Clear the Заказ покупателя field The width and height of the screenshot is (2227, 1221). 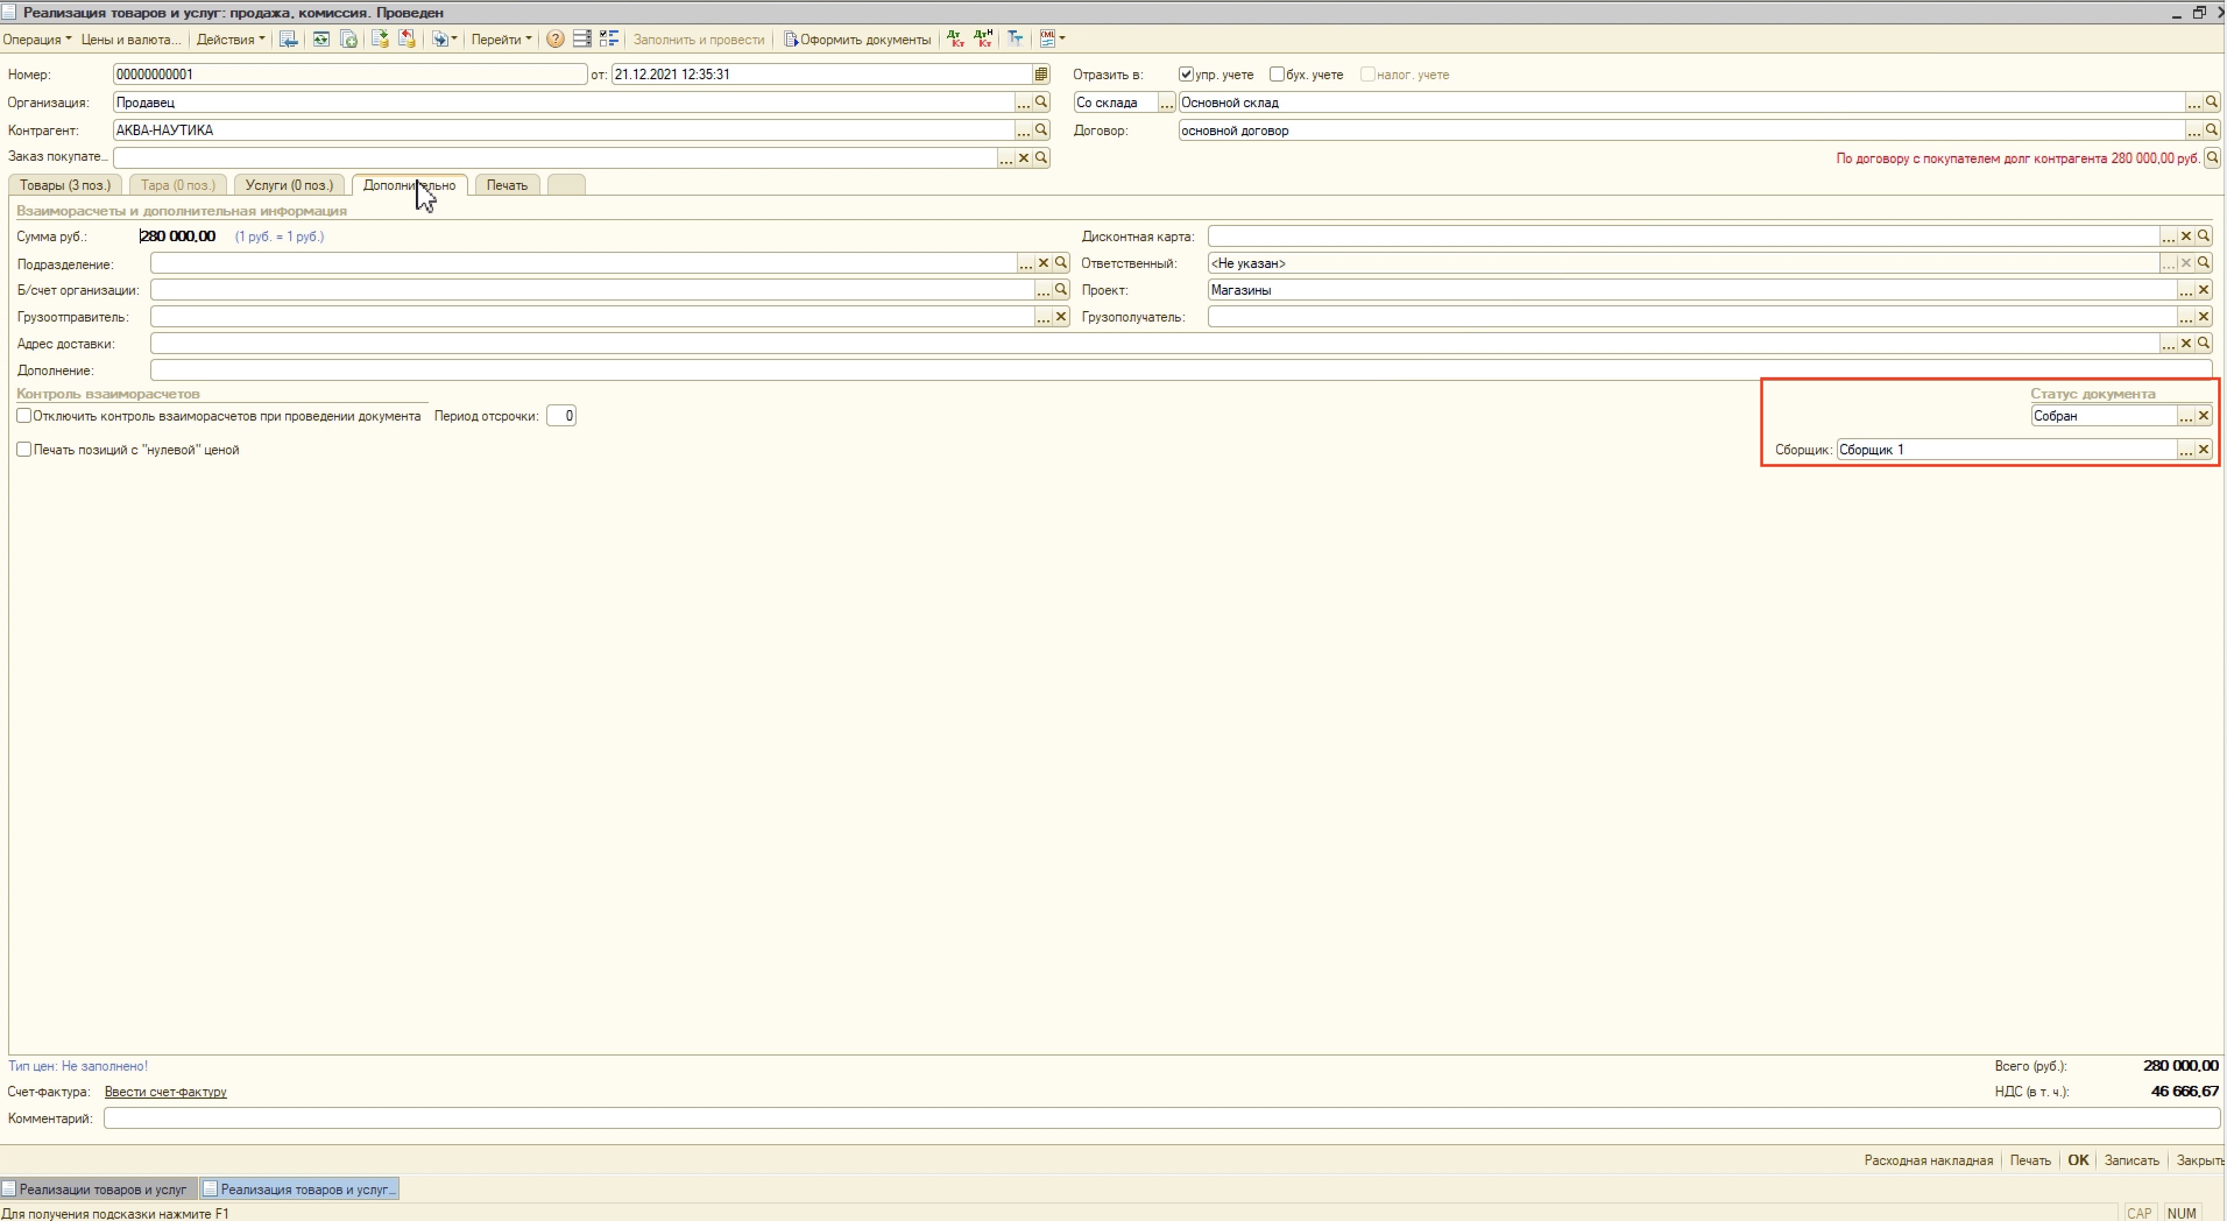(1024, 157)
